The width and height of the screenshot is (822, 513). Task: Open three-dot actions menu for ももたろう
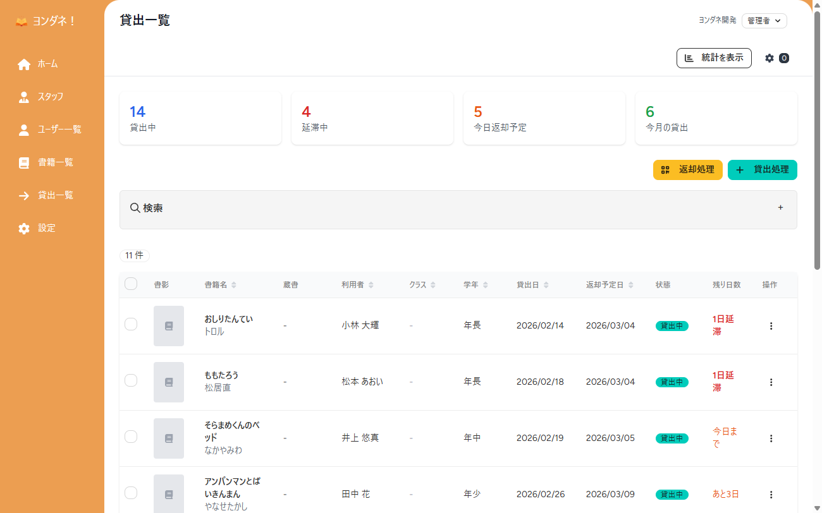point(771,382)
